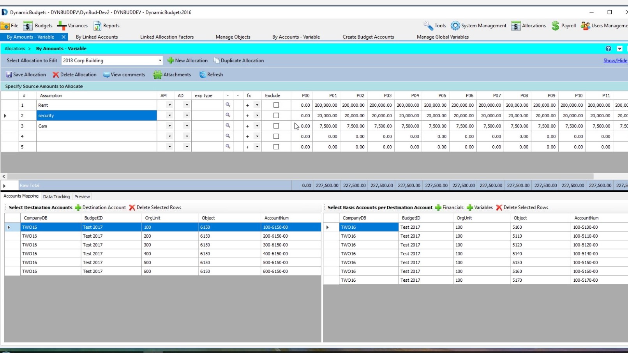Click the Show/Hide link
The width and height of the screenshot is (628, 353).
click(x=615, y=61)
